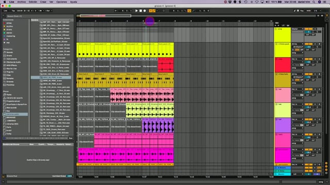Screen dimensions: 330x185
Task: Open Proyecto actual in Places
Action: click(x=13, y=101)
